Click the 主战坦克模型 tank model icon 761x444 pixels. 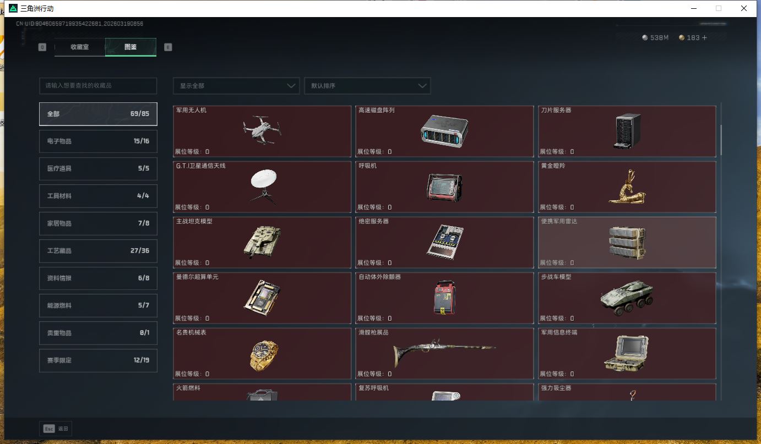click(x=262, y=242)
